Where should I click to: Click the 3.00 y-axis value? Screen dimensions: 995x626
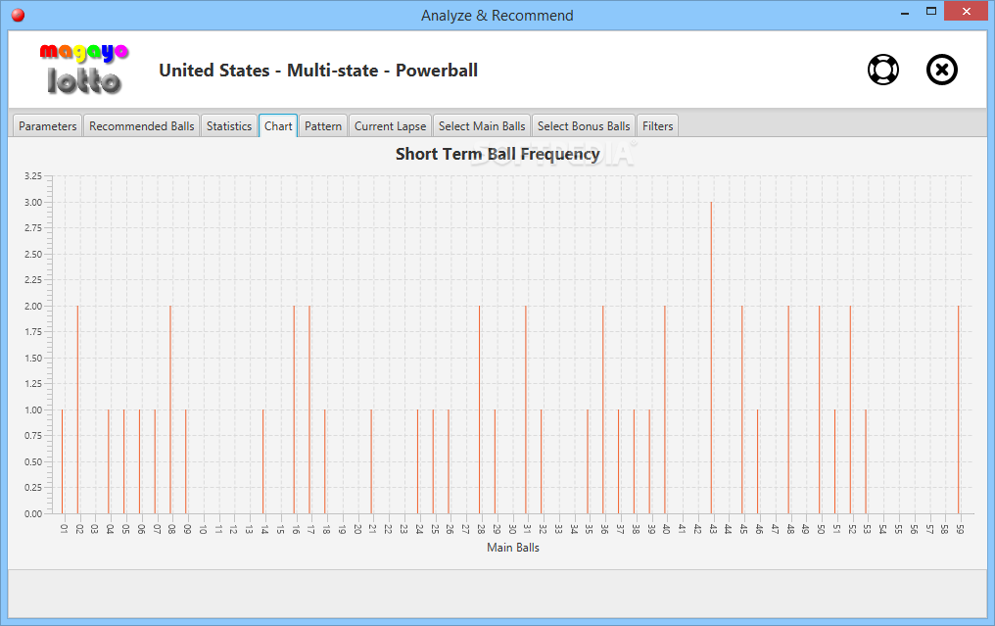point(33,203)
